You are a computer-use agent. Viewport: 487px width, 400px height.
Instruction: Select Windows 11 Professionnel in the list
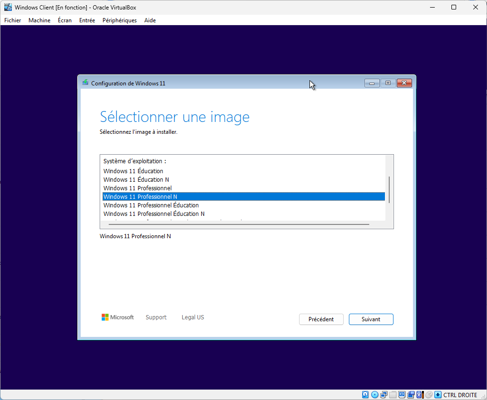tap(244, 188)
